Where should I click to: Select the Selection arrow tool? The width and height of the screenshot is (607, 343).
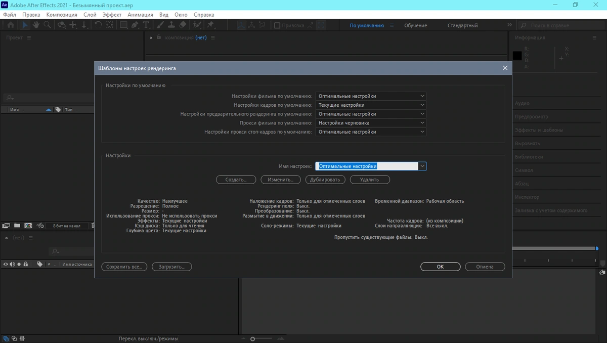pyautogui.click(x=25, y=25)
